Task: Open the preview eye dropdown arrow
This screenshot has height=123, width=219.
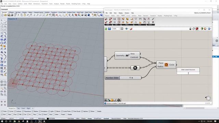Action: pos(129,29)
